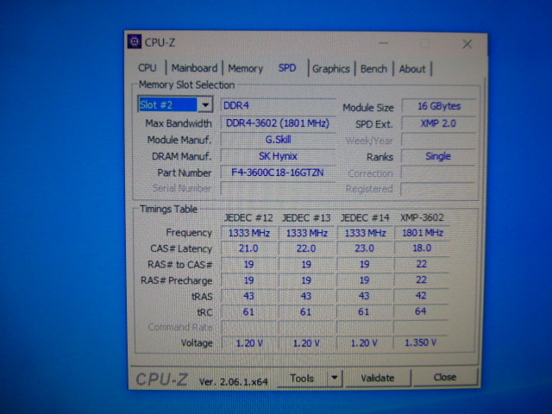
Task: Open the Tools button
Action: pos(302,378)
